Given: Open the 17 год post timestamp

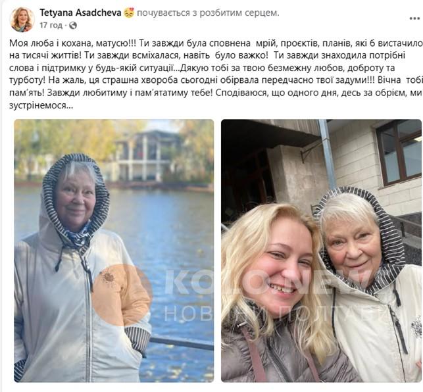Looking at the screenshot, I should [x=51, y=26].
